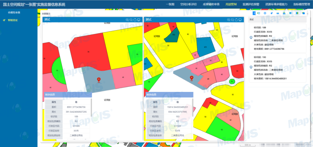Click the split-screen compare icon
Image resolution: width=313 pixels, height=147 pixels.
point(291,13)
